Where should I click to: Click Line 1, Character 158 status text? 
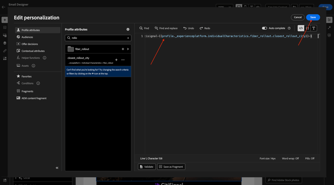(x=151, y=158)
